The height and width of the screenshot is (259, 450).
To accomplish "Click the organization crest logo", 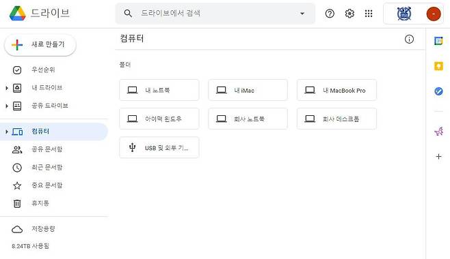I will (404, 14).
